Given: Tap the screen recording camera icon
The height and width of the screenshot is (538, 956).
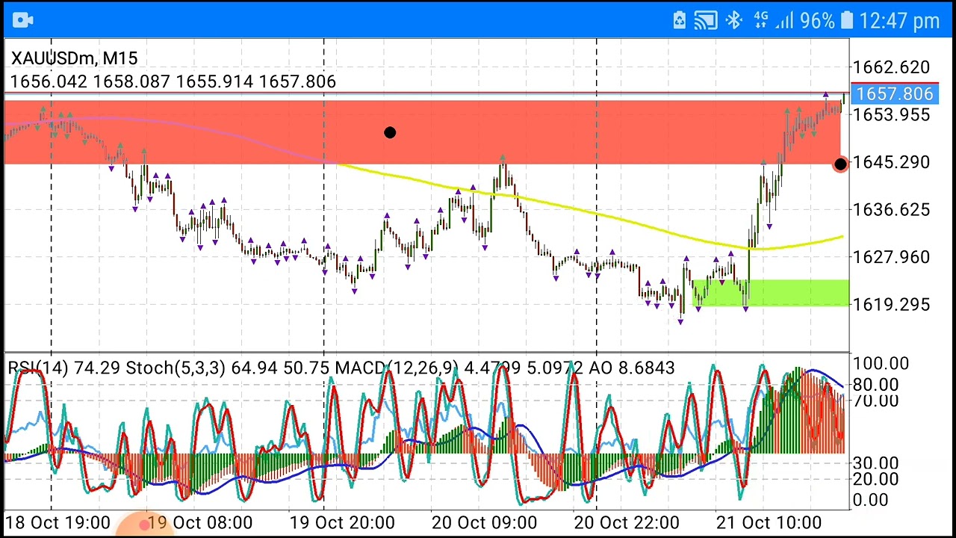Looking at the screenshot, I should point(23,20).
